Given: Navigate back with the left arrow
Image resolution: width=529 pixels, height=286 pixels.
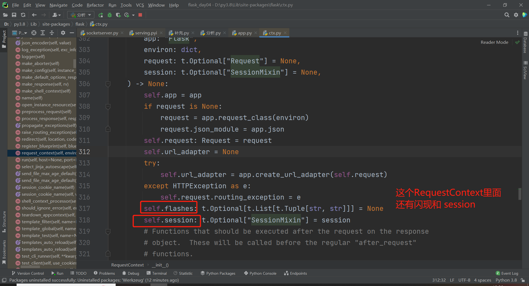Looking at the screenshot, I should 34,15.
